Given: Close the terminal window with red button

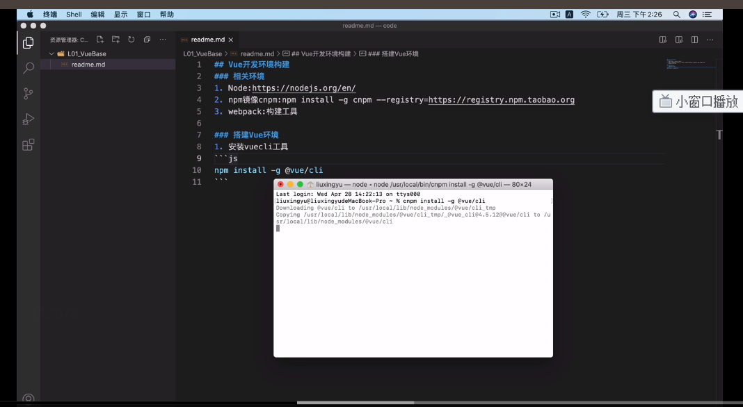Looking at the screenshot, I should [x=280, y=185].
